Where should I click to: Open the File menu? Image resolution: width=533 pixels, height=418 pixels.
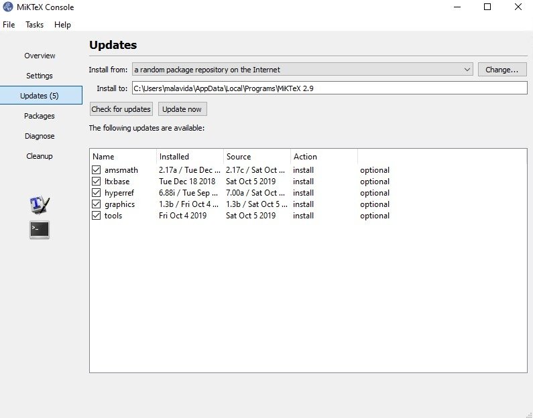pos(9,25)
